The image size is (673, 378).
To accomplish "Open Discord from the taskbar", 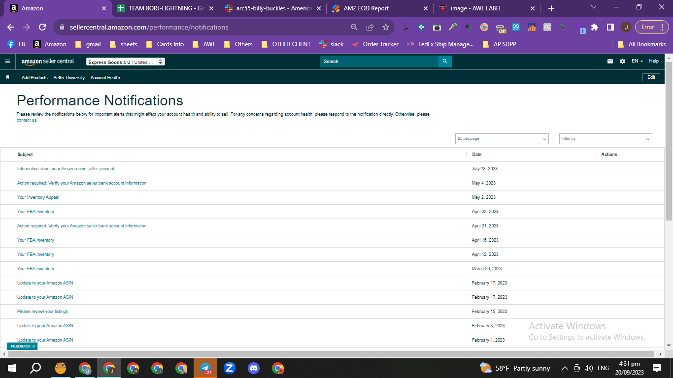I will click(254, 368).
